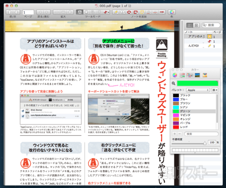Add a text note with pencil icon
The height and width of the screenshot is (188, 226).
(116, 12)
